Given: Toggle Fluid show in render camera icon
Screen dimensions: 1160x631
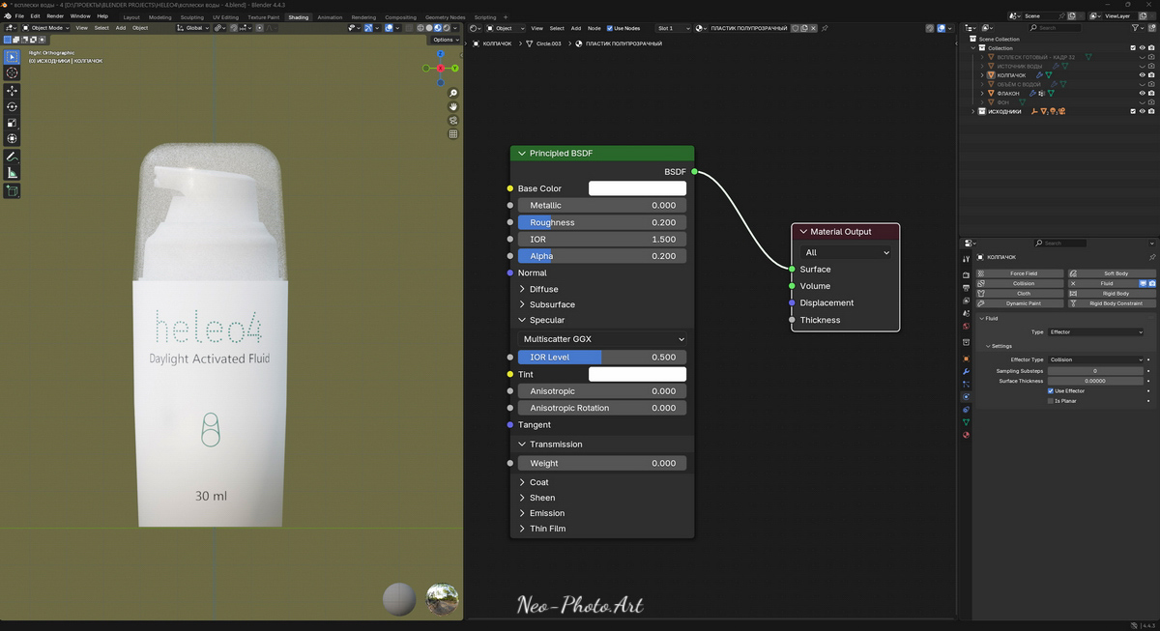Looking at the screenshot, I should tap(1152, 283).
